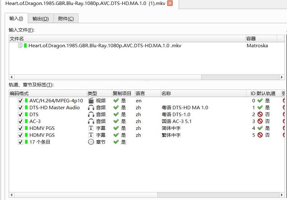Click the headphone icon in the DTS row

coord(91,115)
